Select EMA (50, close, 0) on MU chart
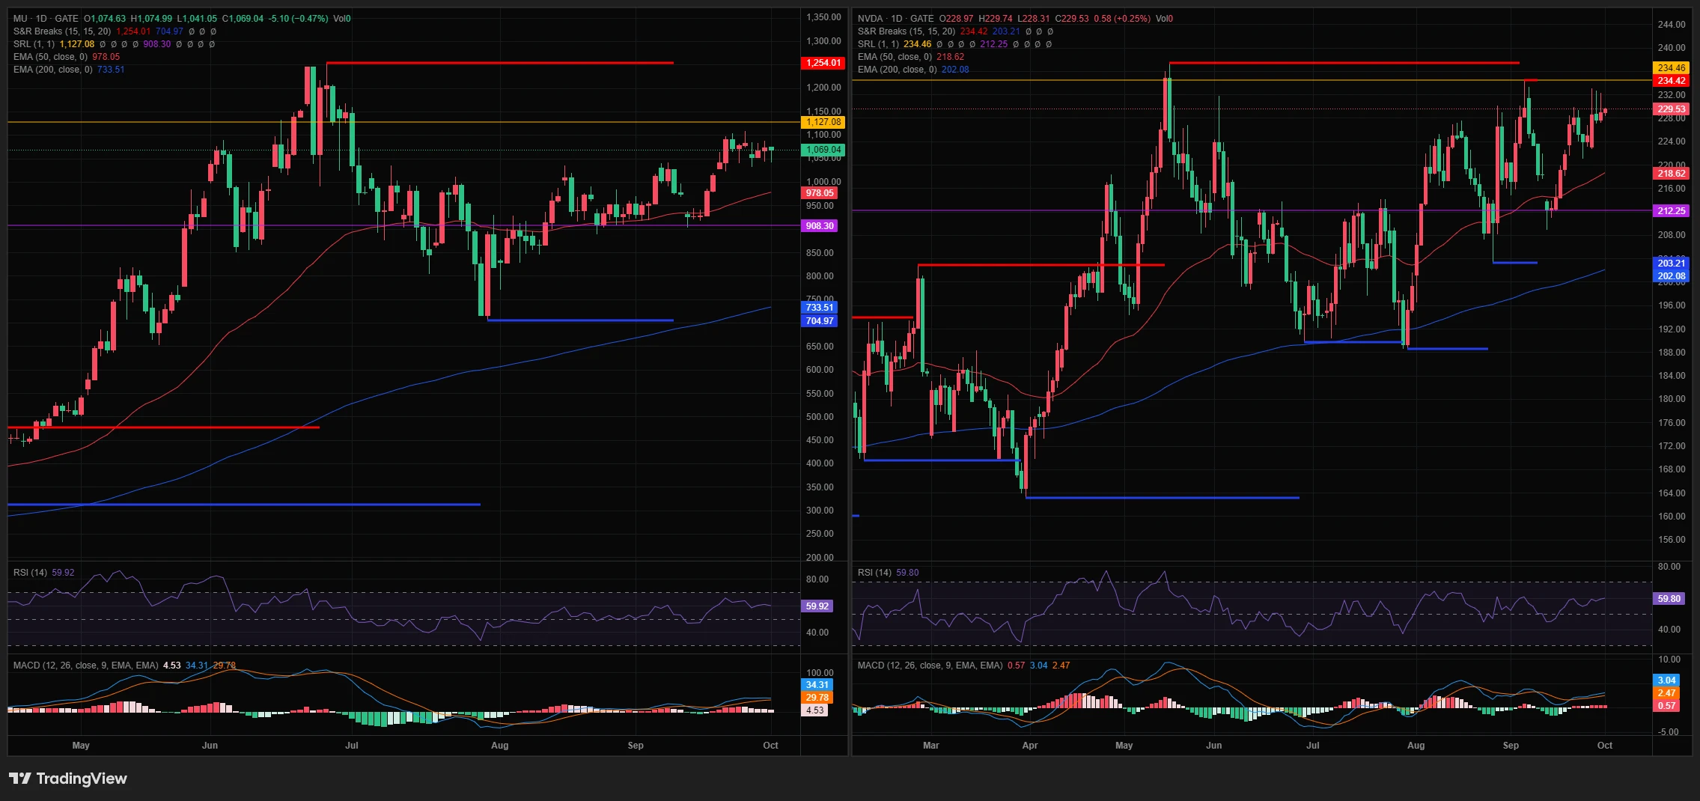 50,57
